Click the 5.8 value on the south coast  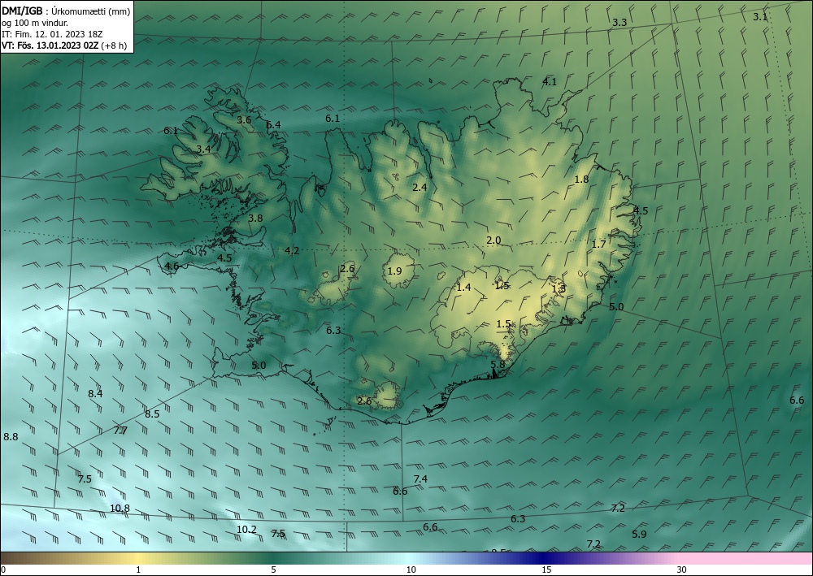point(498,364)
